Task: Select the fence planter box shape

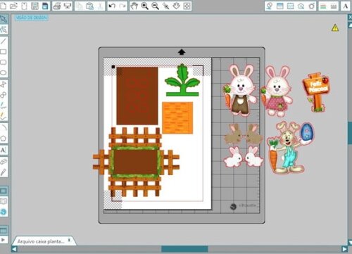Action: [x=136, y=162]
